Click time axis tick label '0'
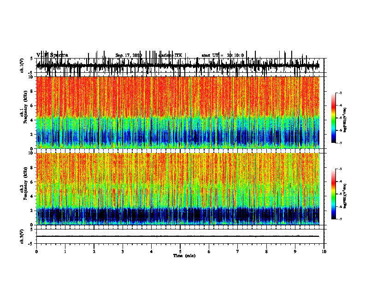The width and height of the screenshot is (365, 282). 36,252
